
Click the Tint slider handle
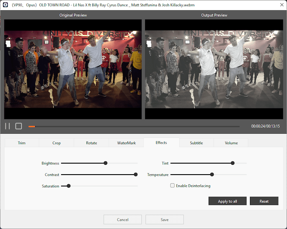232,163
